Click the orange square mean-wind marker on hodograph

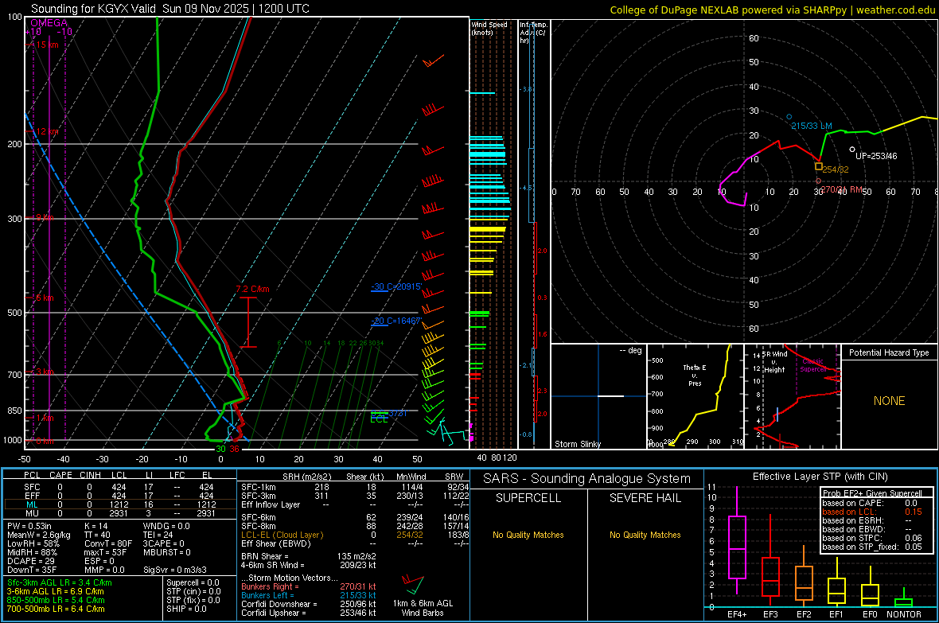(819, 166)
